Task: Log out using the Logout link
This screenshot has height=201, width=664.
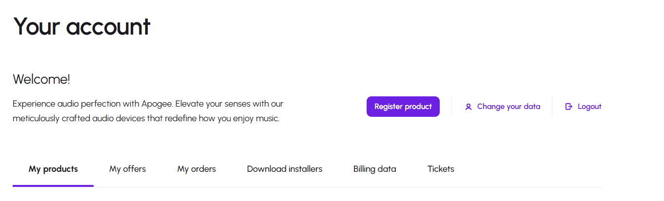Action: click(589, 107)
